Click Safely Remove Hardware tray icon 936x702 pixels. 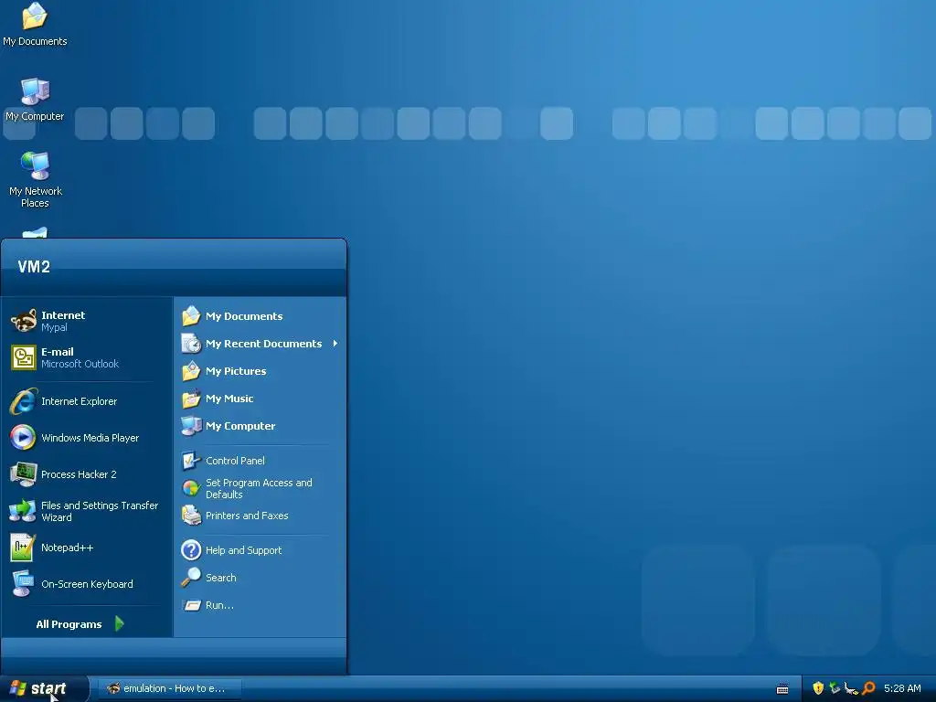tap(835, 688)
